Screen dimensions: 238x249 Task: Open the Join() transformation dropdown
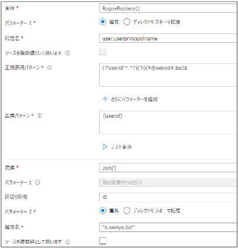click(x=168, y=168)
